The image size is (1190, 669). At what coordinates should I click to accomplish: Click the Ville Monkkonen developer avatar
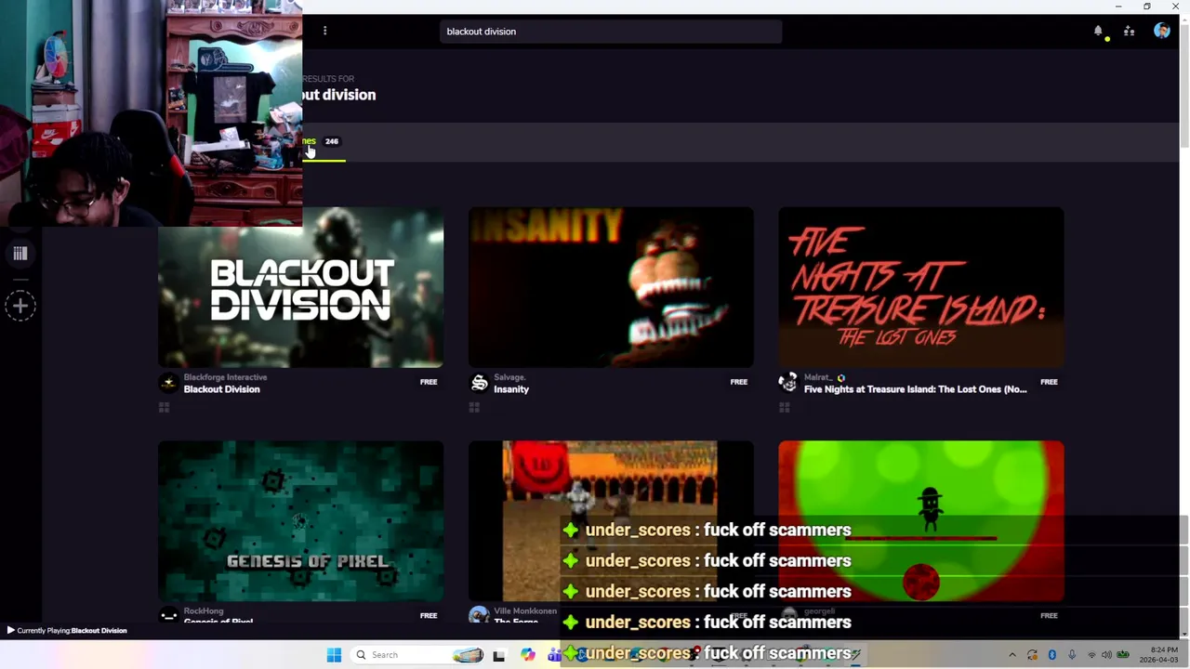[479, 615]
